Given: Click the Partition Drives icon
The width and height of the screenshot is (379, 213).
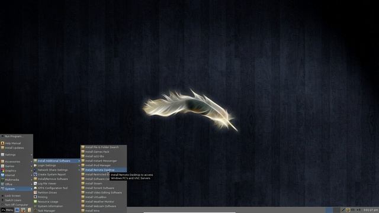Looking at the screenshot, I should [36, 192].
